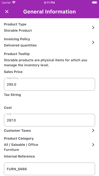The image size is (99, 176).
Task: Tap All / Saleable / Office Furniture category
Action: click(21, 147)
